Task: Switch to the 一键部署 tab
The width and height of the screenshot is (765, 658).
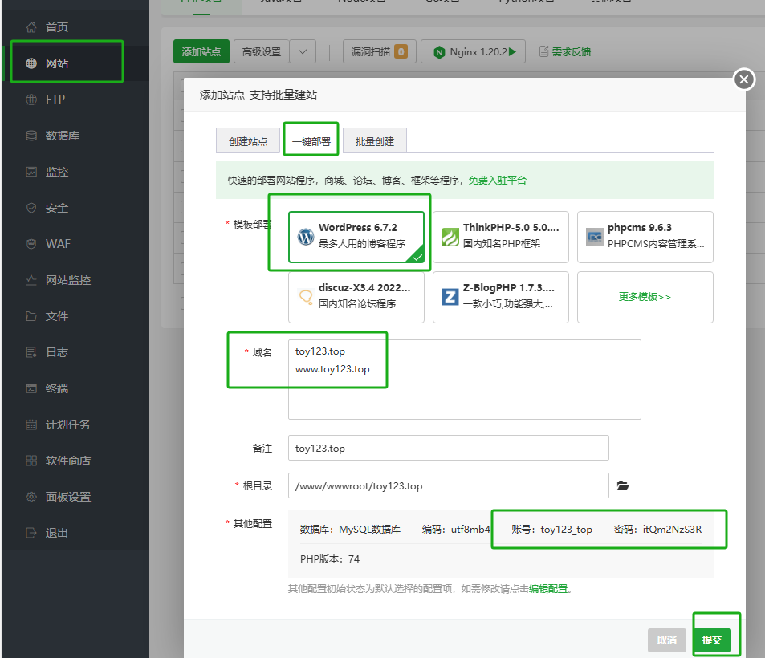Action: (x=311, y=141)
